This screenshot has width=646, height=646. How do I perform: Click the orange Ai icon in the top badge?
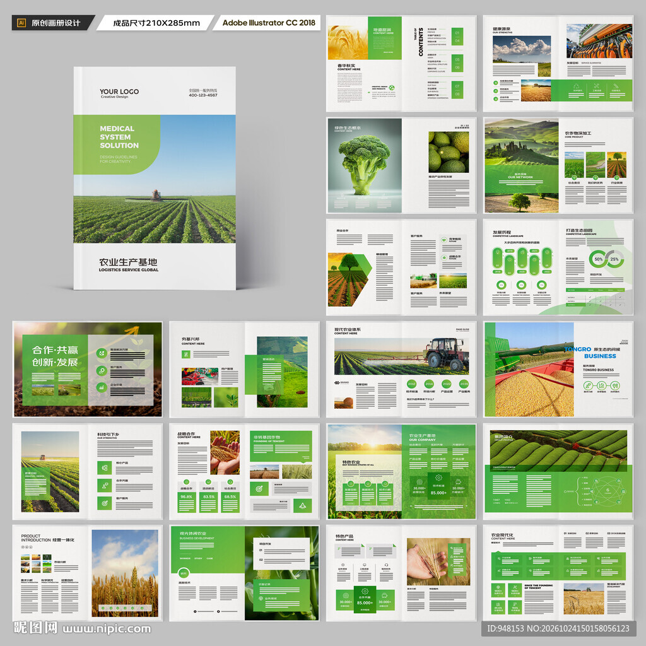pos(21,23)
